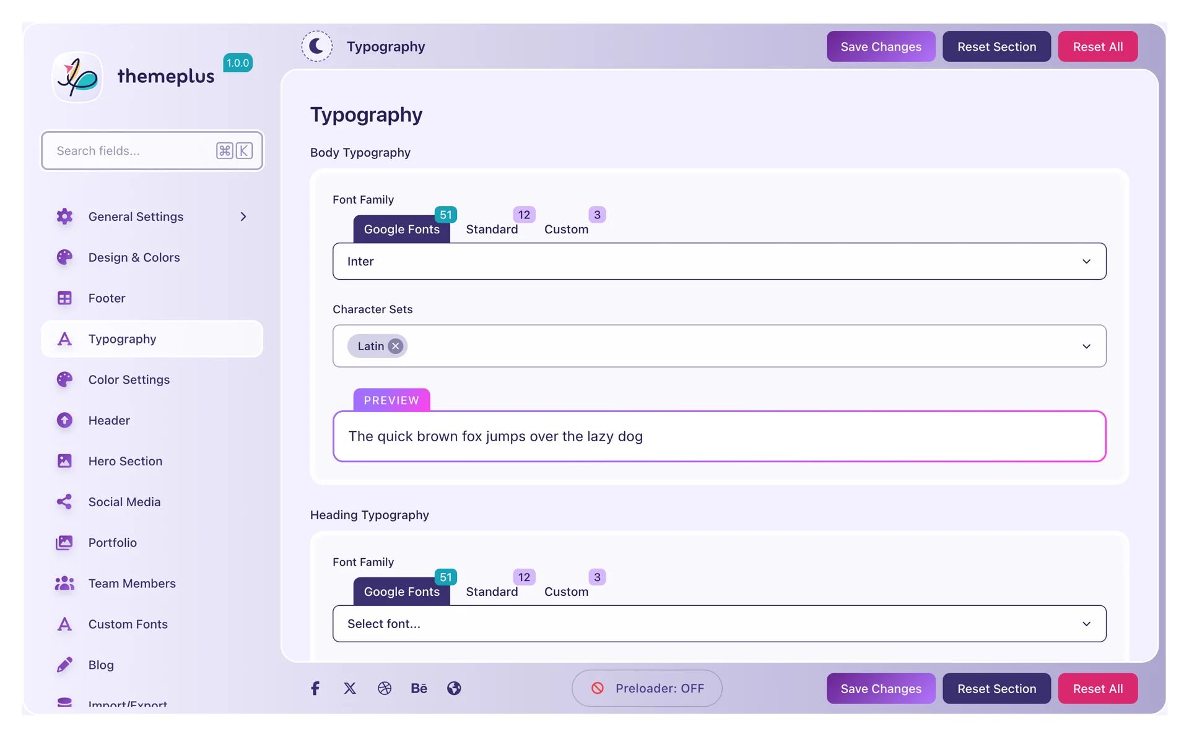
Task: Click the themeplus logo icon
Action: [x=77, y=77]
